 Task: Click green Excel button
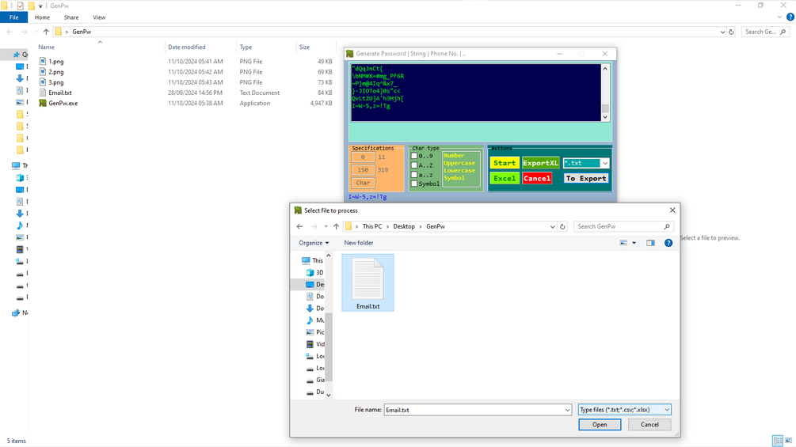point(505,178)
